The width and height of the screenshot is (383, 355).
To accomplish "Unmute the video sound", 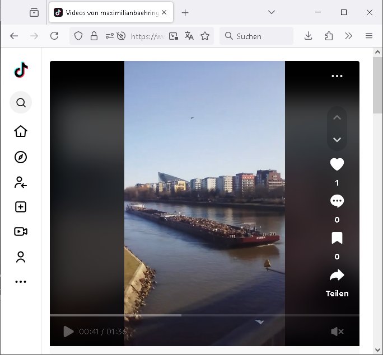I will (337, 332).
